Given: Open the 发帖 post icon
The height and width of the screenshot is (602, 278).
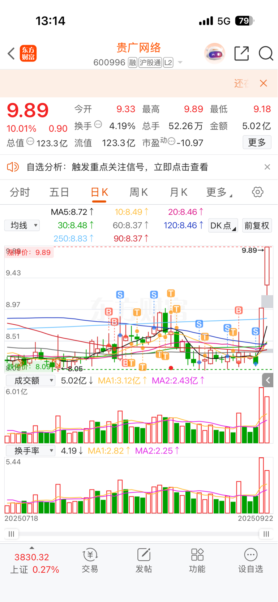Looking at the screenshot, I should (144, 561).
